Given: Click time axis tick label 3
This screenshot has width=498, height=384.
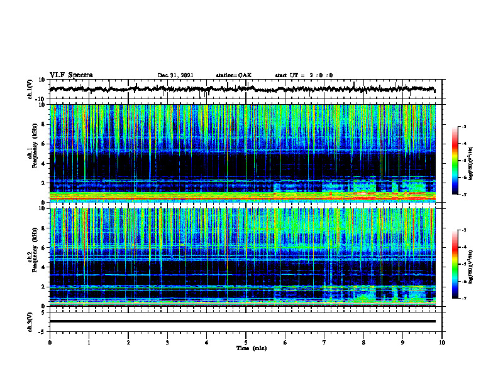Looking at the screenshot, I should [167, 343].
